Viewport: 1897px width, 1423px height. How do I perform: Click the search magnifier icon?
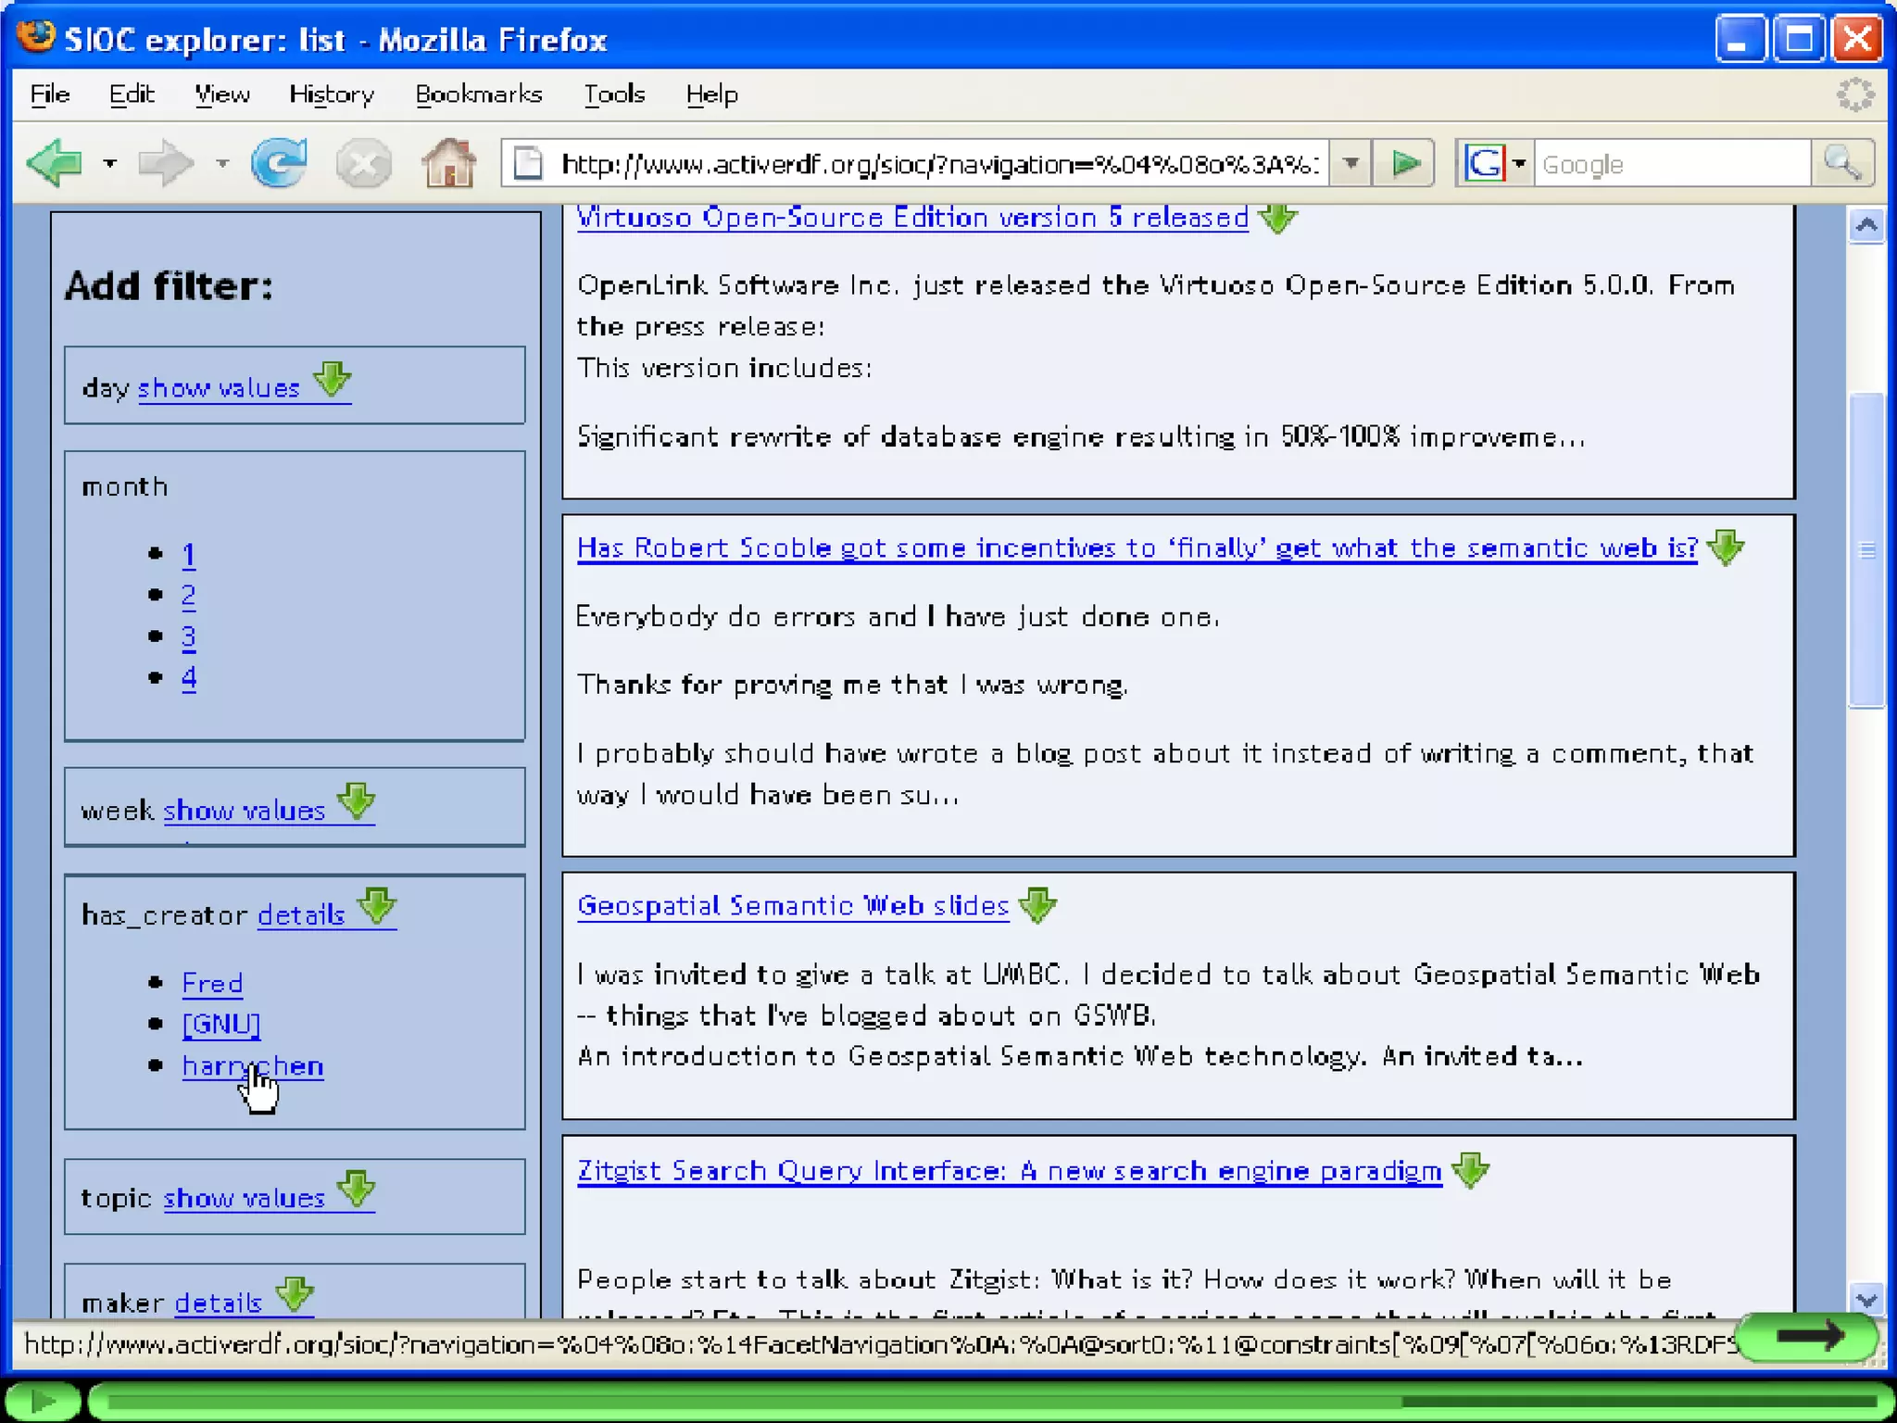pyautogui.click(x=1842, y=164)
